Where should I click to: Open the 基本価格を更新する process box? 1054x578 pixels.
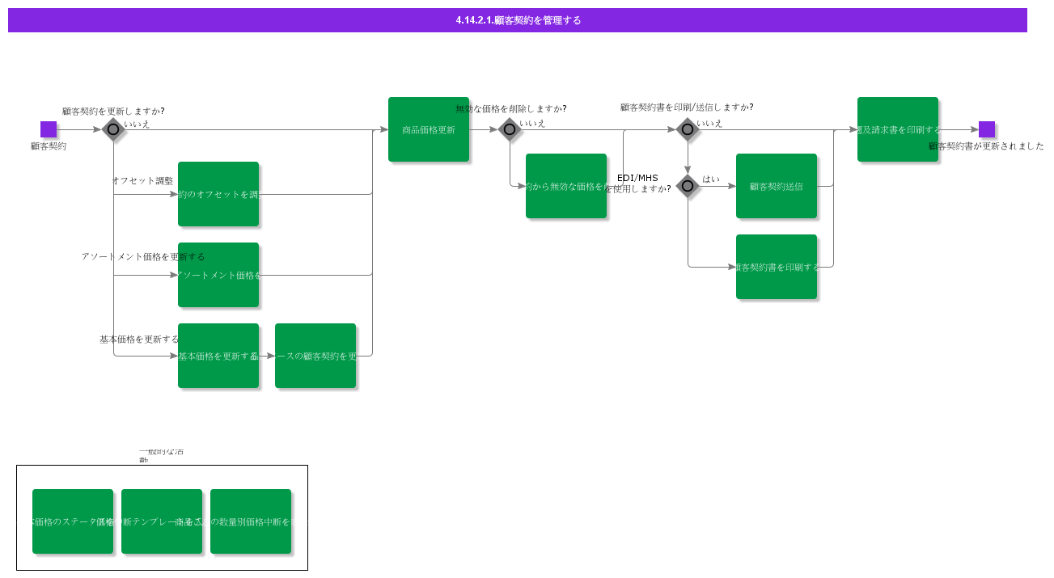click(x=218, y=356)
